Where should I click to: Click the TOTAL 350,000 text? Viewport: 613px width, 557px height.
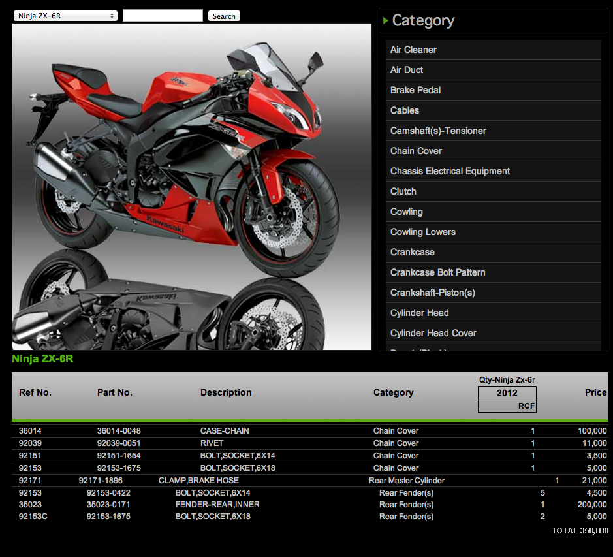click(580, 530)
